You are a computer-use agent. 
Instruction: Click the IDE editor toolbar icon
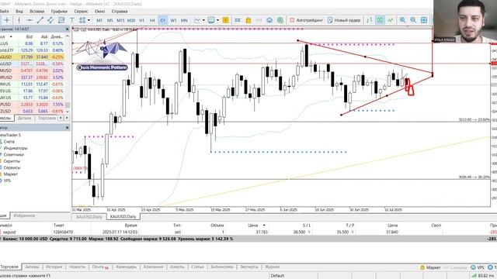(238, 20)
